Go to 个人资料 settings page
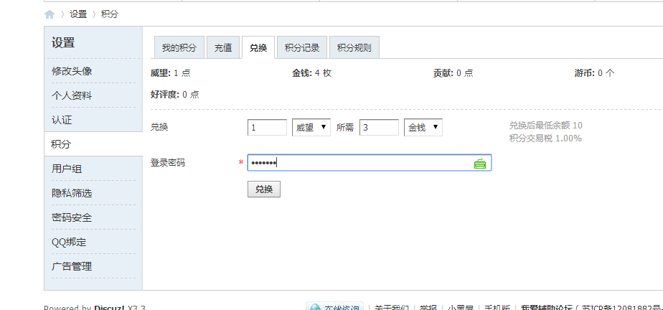Screen dimensions: 663x310 coord(72,96)
